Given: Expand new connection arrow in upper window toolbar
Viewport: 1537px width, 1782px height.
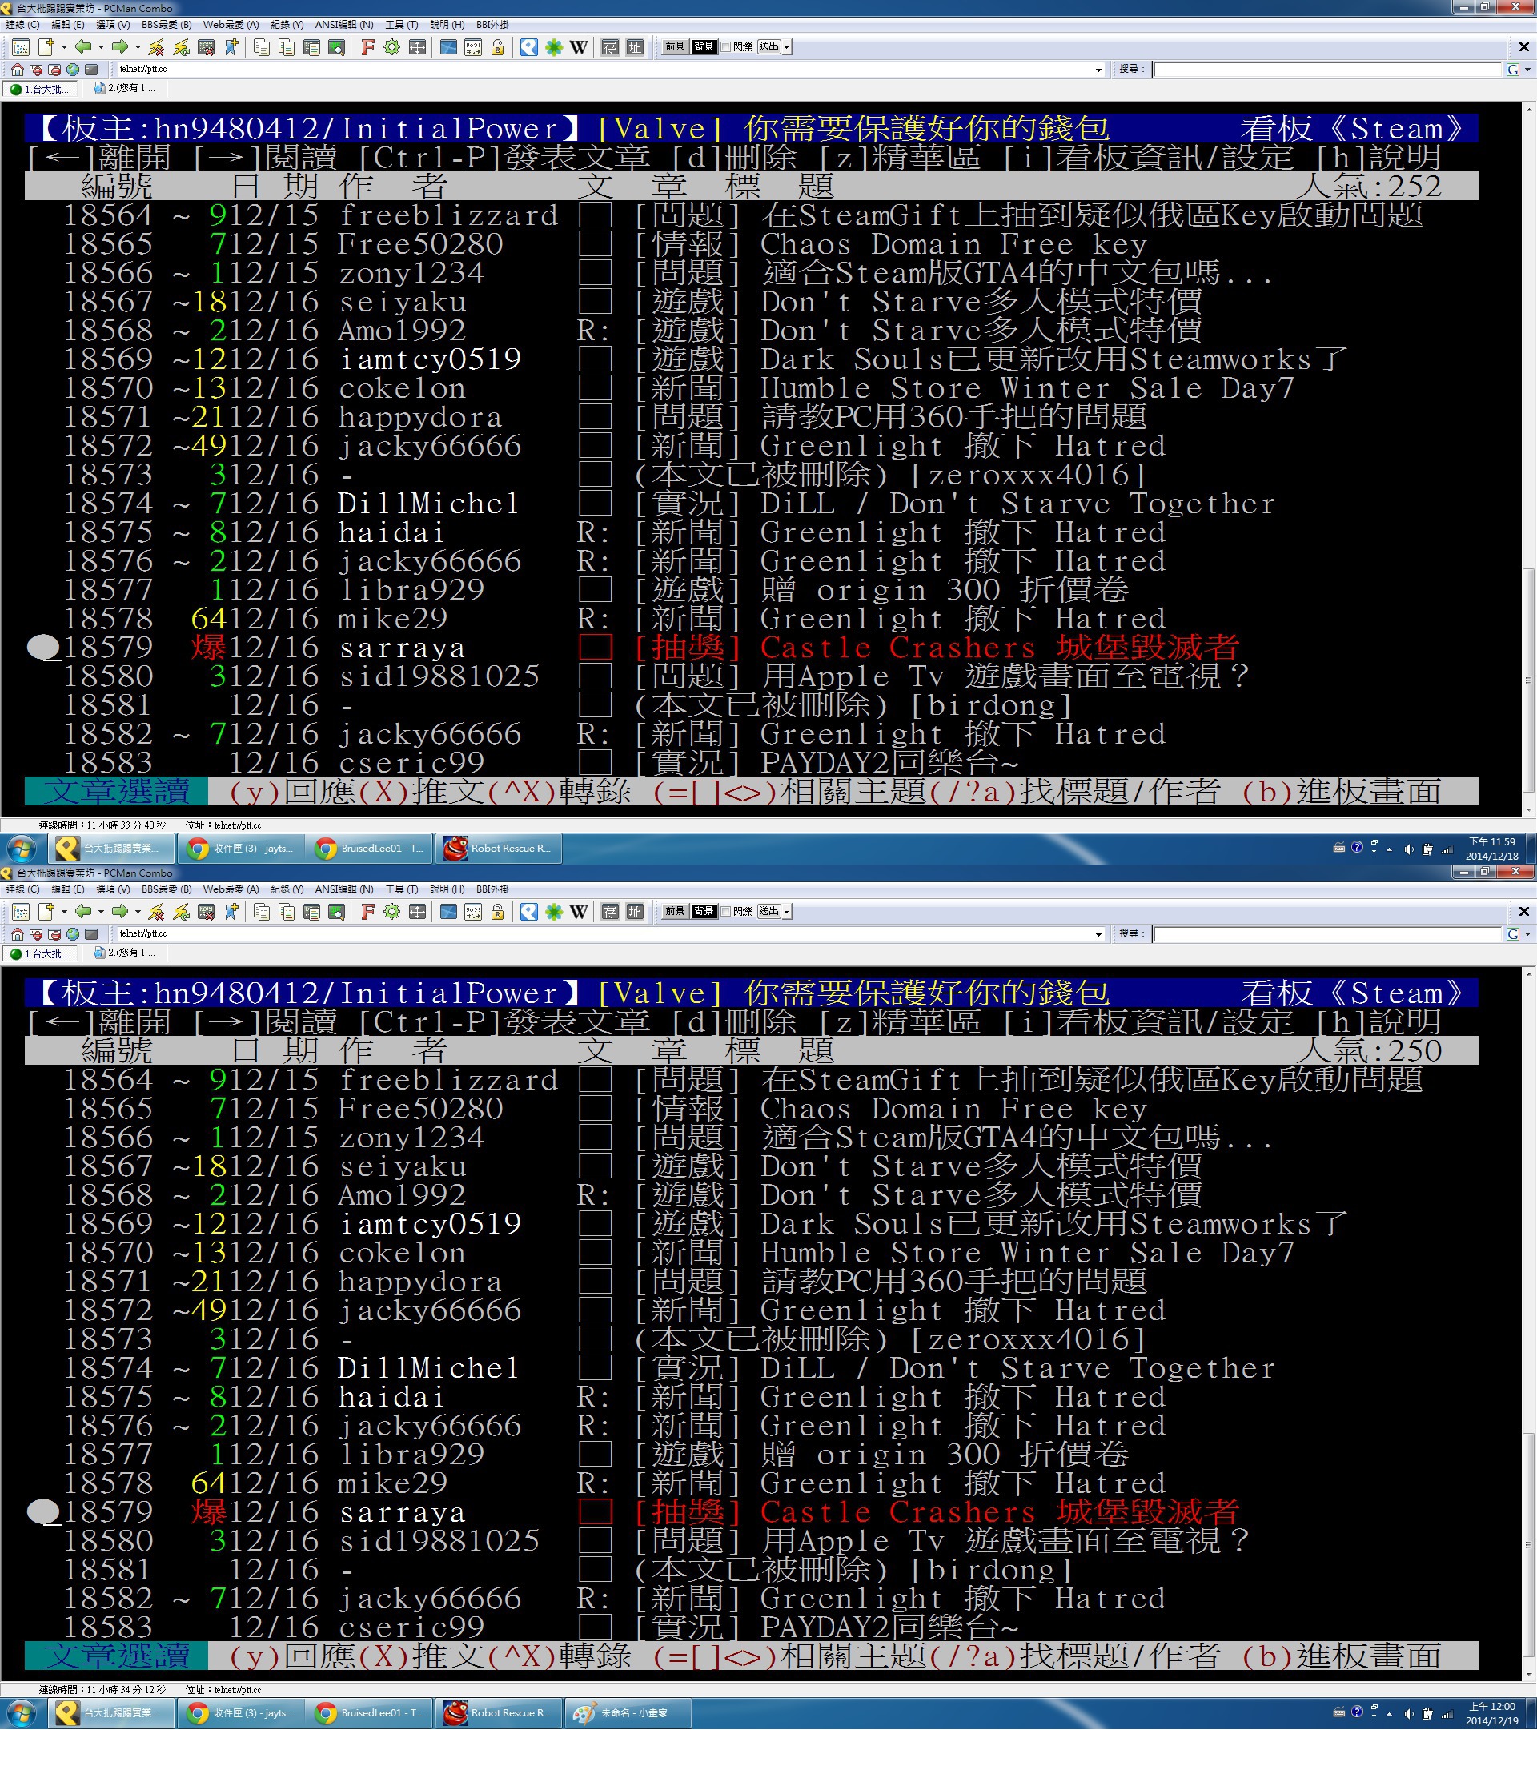Looking at the screenshot, I should [x=64, y=47].
